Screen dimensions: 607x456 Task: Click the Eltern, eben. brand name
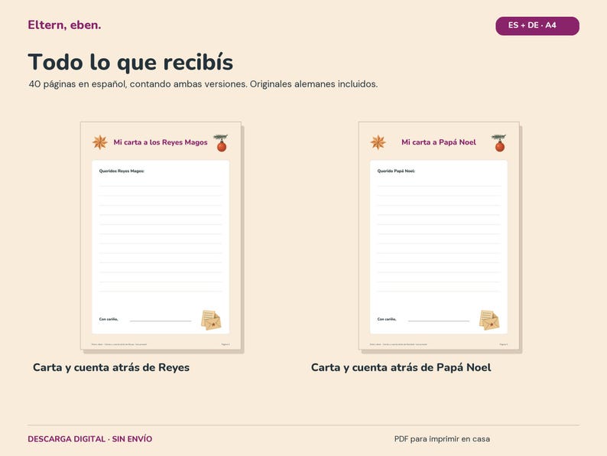point(64,24)
